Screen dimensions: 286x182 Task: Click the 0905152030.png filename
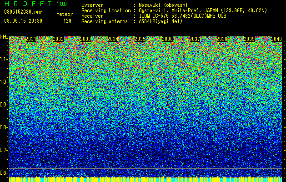(23, 12)
